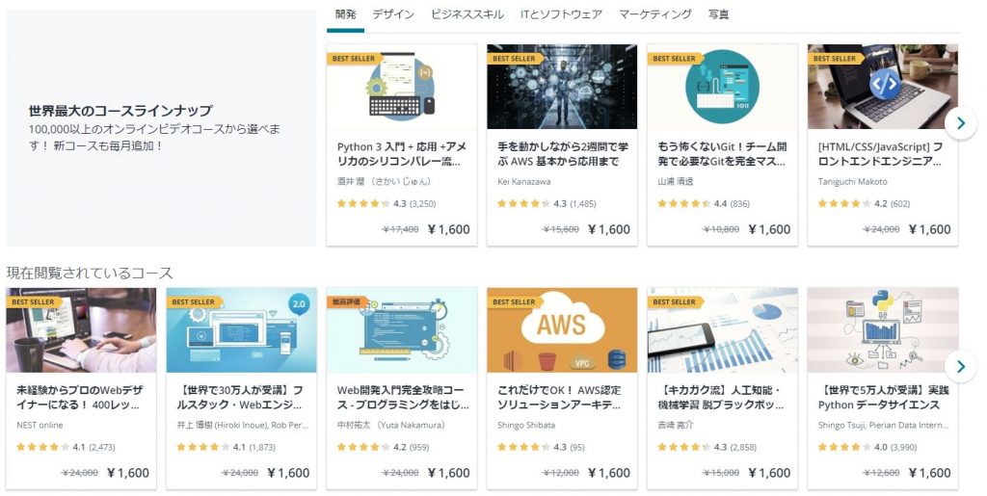Click the 最高評価 badge on Web開発 course
This screenshot has width=987, height=496.
point(347,301)
